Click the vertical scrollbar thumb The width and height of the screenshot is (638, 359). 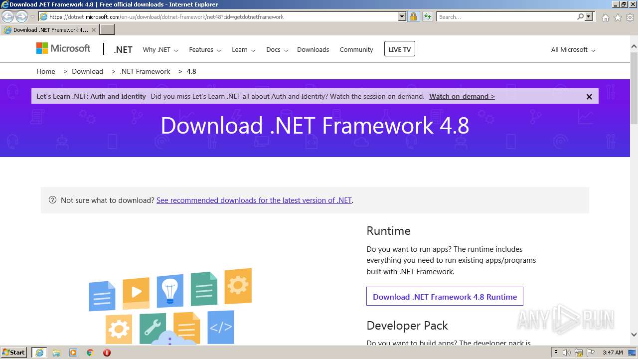point(634,88)
